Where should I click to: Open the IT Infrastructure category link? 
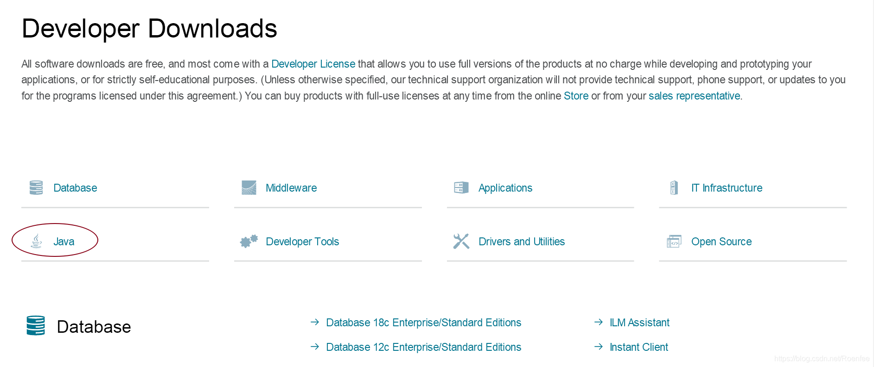(x=727, y=188)
